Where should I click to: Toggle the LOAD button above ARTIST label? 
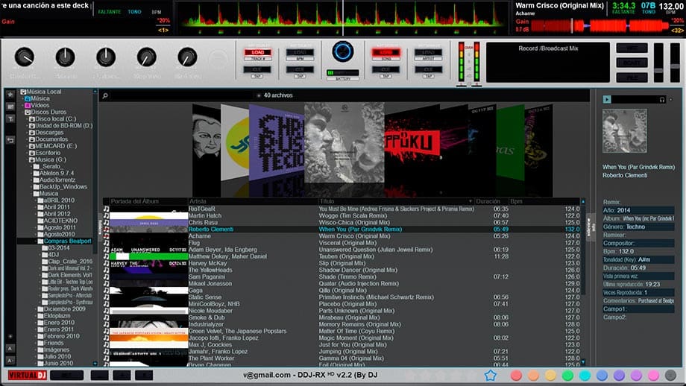tap(428, 52)
